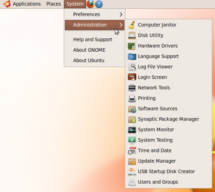Viewport: 215px width, 192px height.
Task: Launch Computer Janitor by its label
Action: click(x=157, y=25)
